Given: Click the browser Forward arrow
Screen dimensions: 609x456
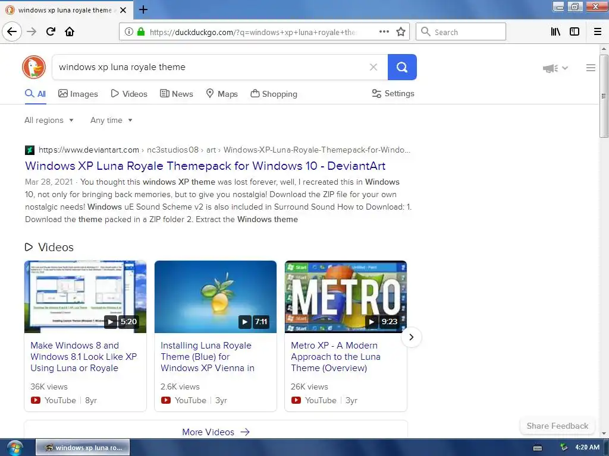Looking at the screenshot, I should [32, 31].
